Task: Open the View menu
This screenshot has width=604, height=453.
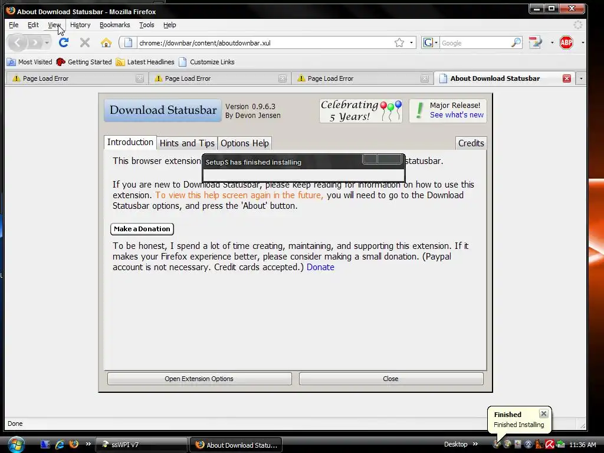Action: click(x=54, y=25)
